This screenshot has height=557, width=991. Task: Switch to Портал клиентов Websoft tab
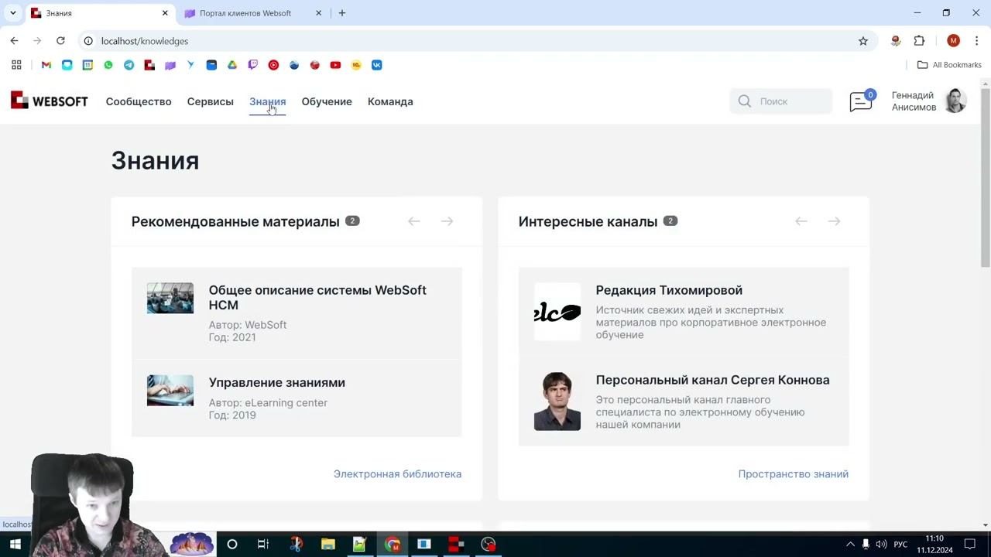[253, 13]
